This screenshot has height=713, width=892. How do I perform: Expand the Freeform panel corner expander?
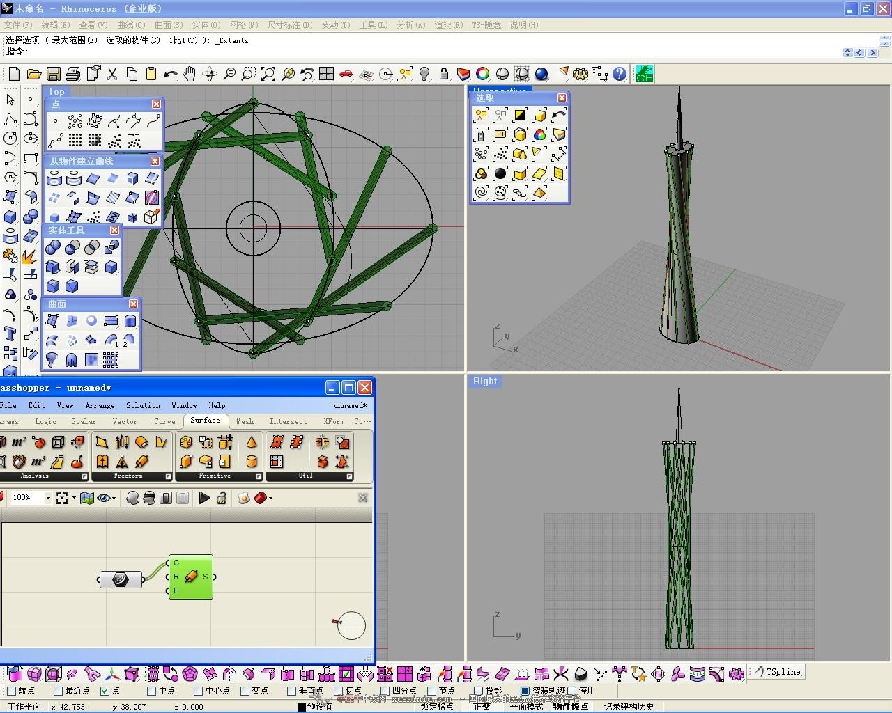pyautogui.click(x=169, y=477)
